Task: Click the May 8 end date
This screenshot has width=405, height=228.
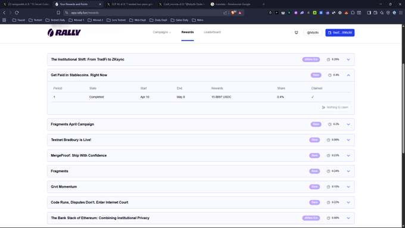Action: point(180,97)
